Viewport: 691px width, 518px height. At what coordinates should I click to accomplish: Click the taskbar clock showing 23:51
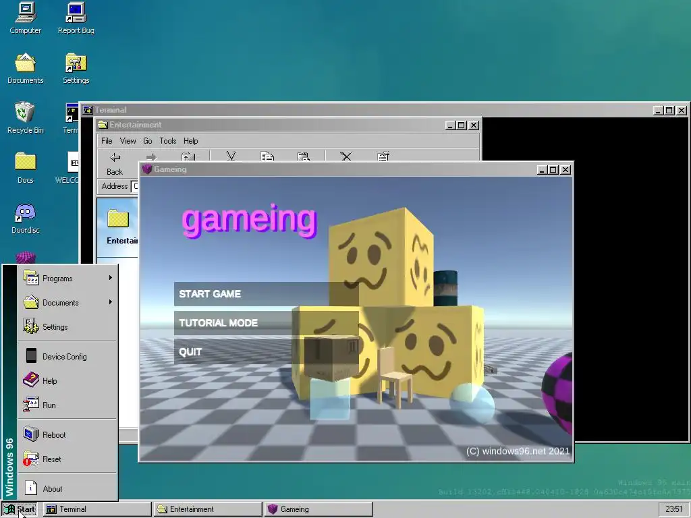click(x=674, y=509)
